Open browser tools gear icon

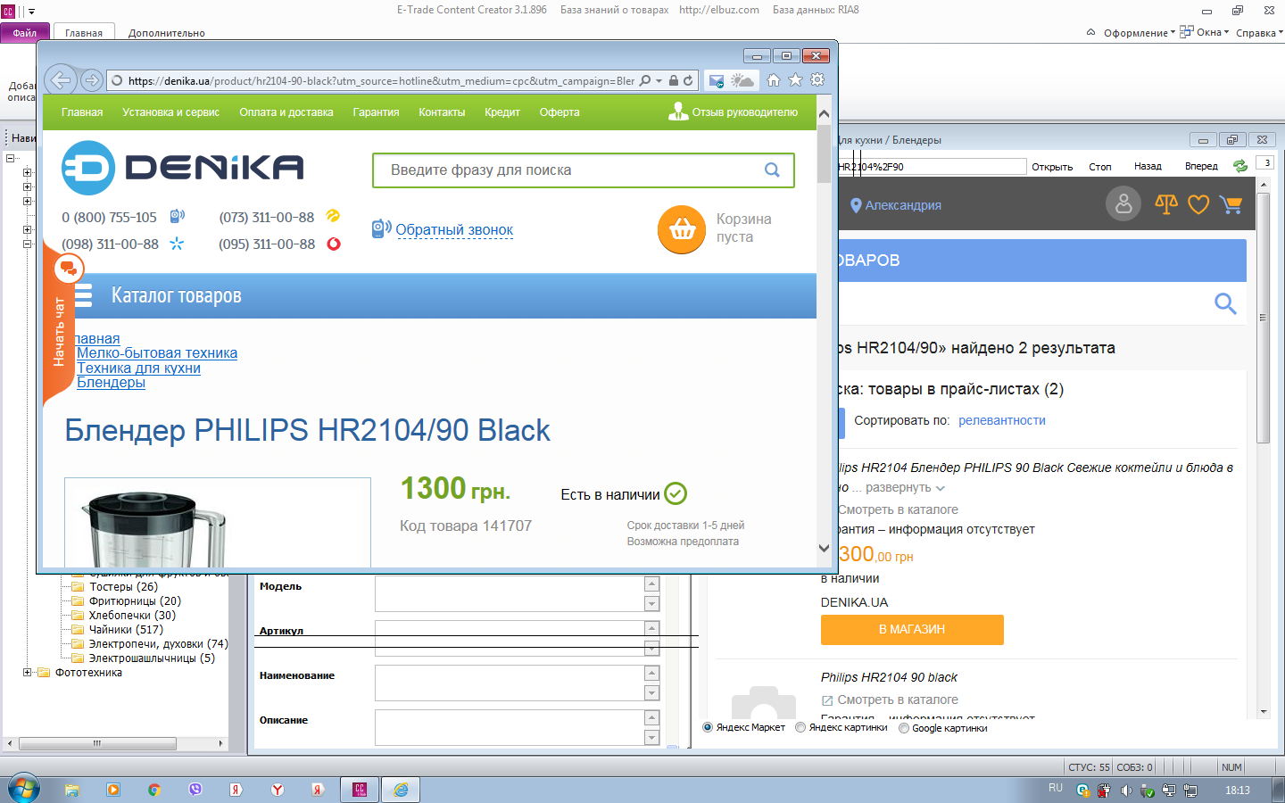(x=817, y=80)
